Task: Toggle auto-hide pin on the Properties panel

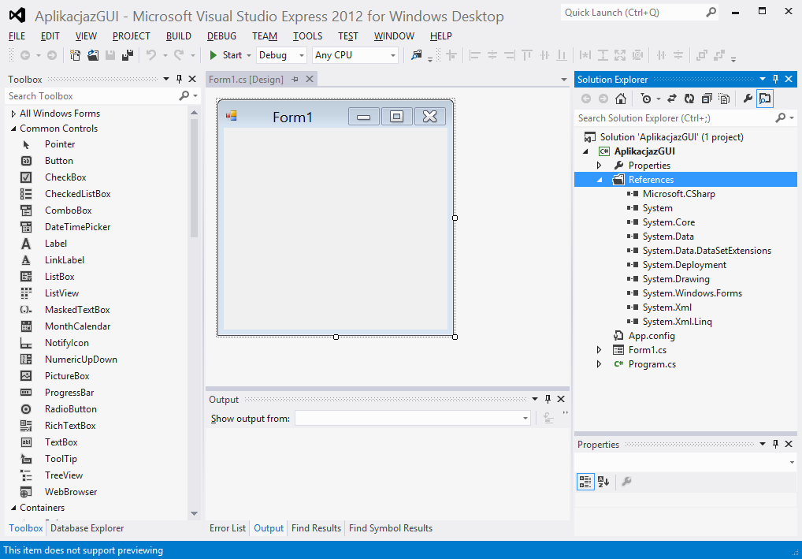Action: [x=775, y=444]
